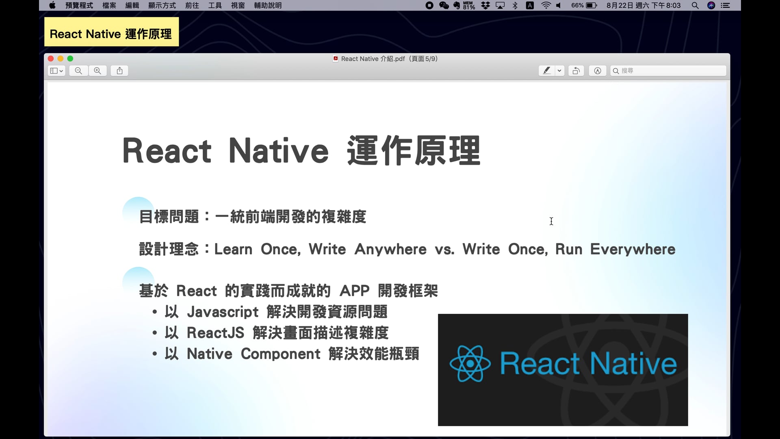The image size is (780, 439).
Task: Open the 檔案 menu in menu bar
Action: [108, 5]
